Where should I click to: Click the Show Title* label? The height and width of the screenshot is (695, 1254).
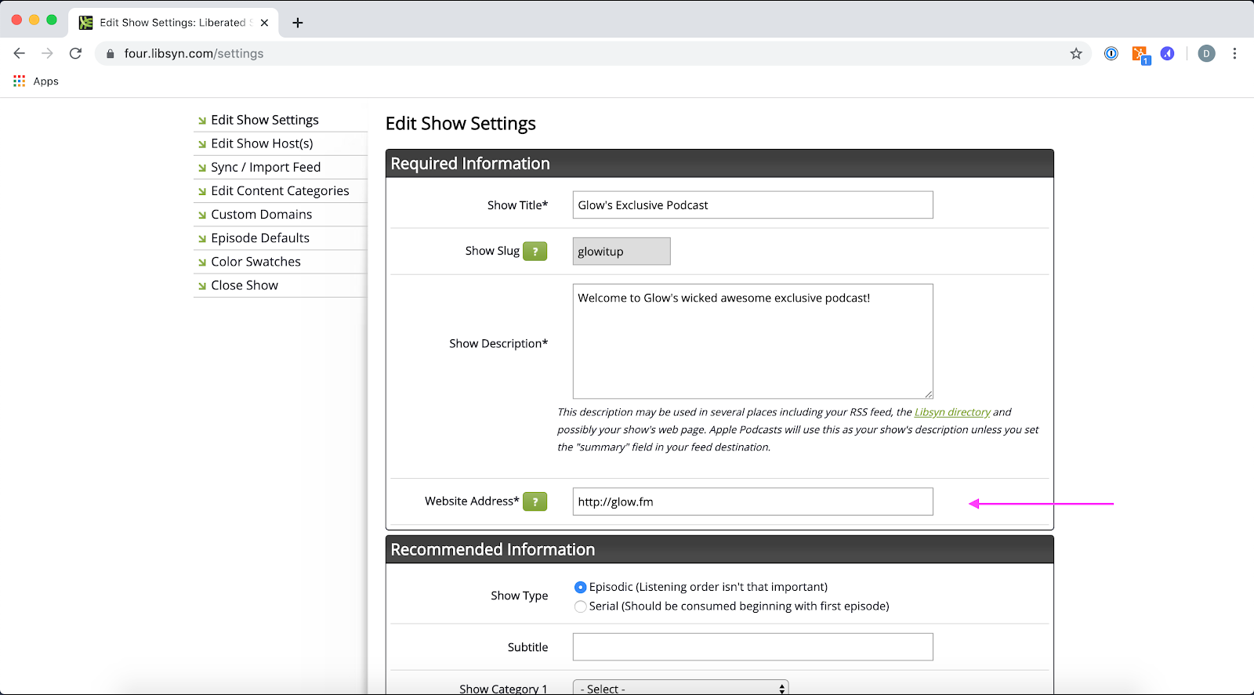(x=517, y=205)
